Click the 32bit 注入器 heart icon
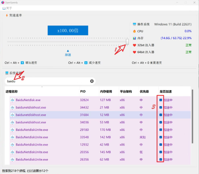The width and height of the screenshot is (199, 174). [134, 45]
